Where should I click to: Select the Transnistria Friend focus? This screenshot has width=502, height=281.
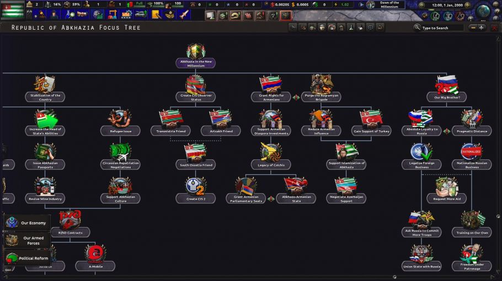pos(170,123)
